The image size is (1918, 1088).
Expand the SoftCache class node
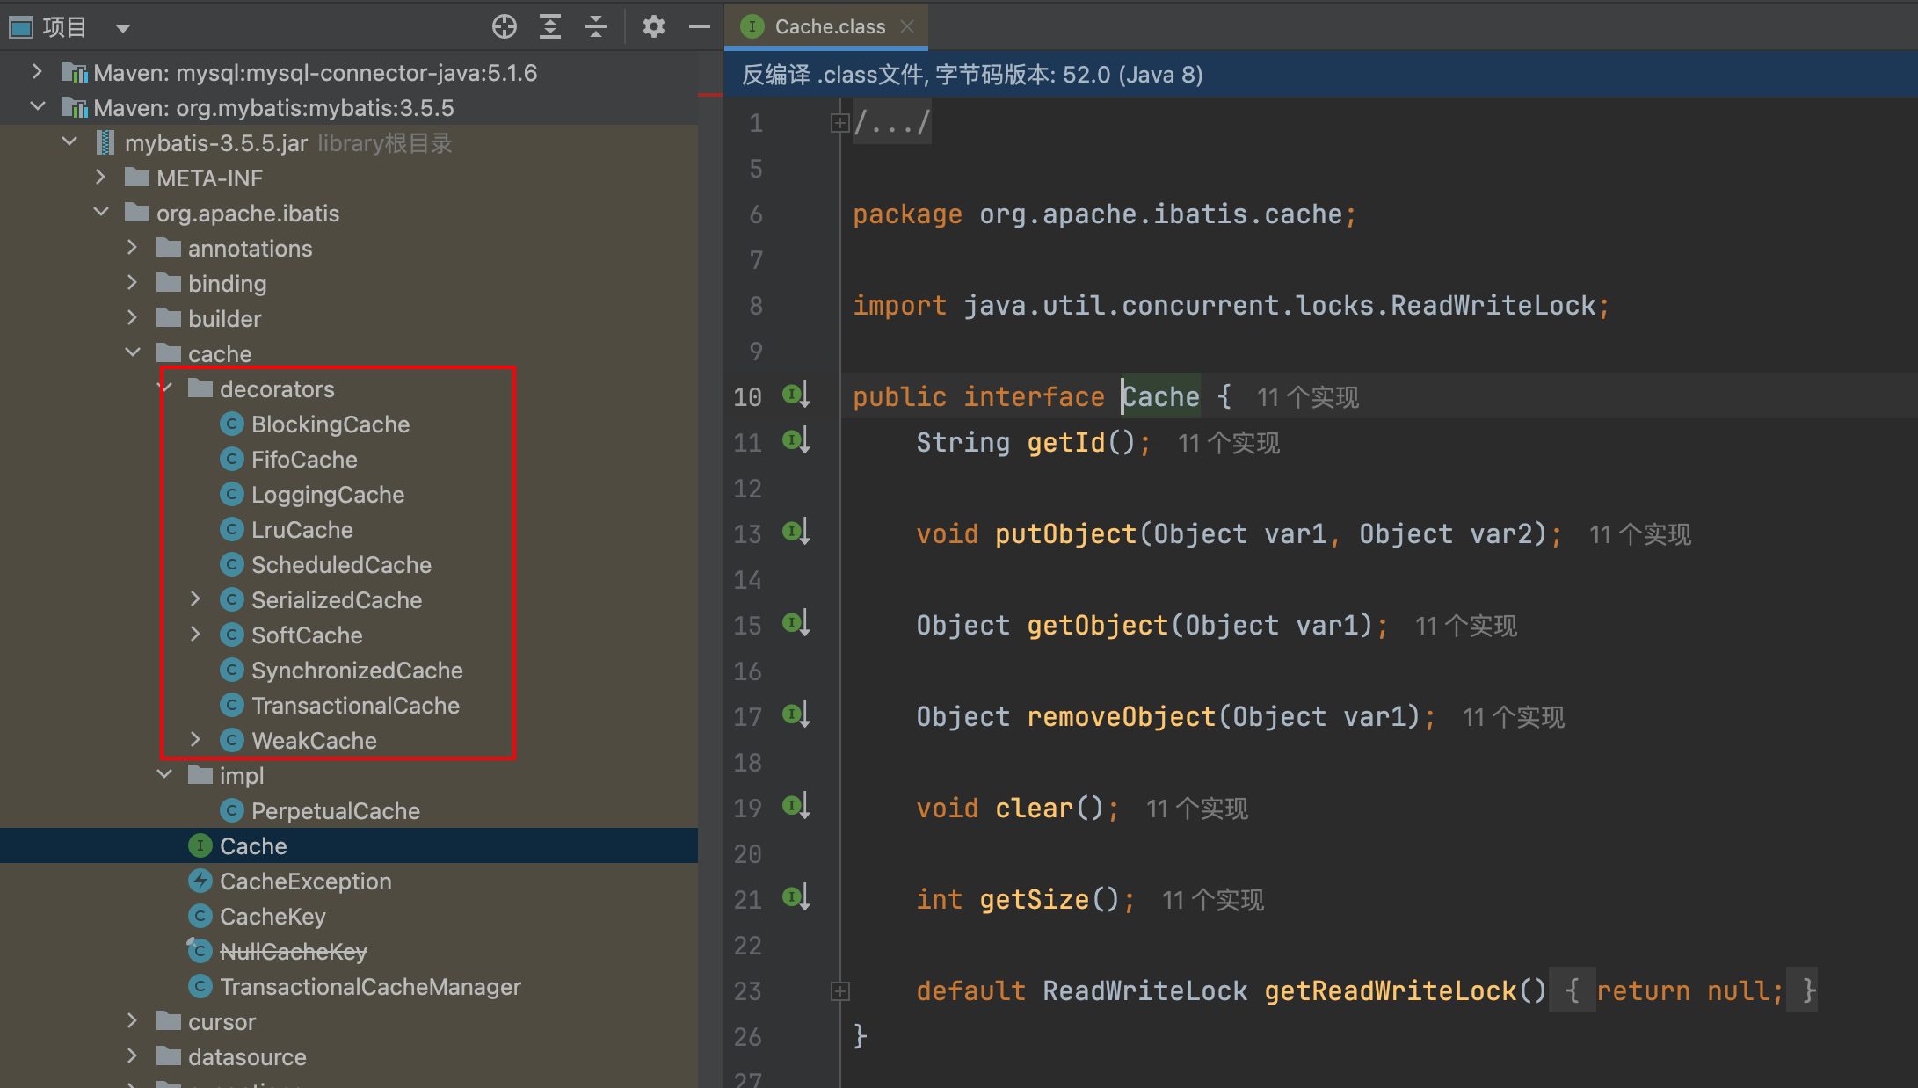[196, 634]
